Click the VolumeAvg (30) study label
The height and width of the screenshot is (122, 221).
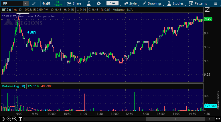pyautogui.click(x=13, y=86)
